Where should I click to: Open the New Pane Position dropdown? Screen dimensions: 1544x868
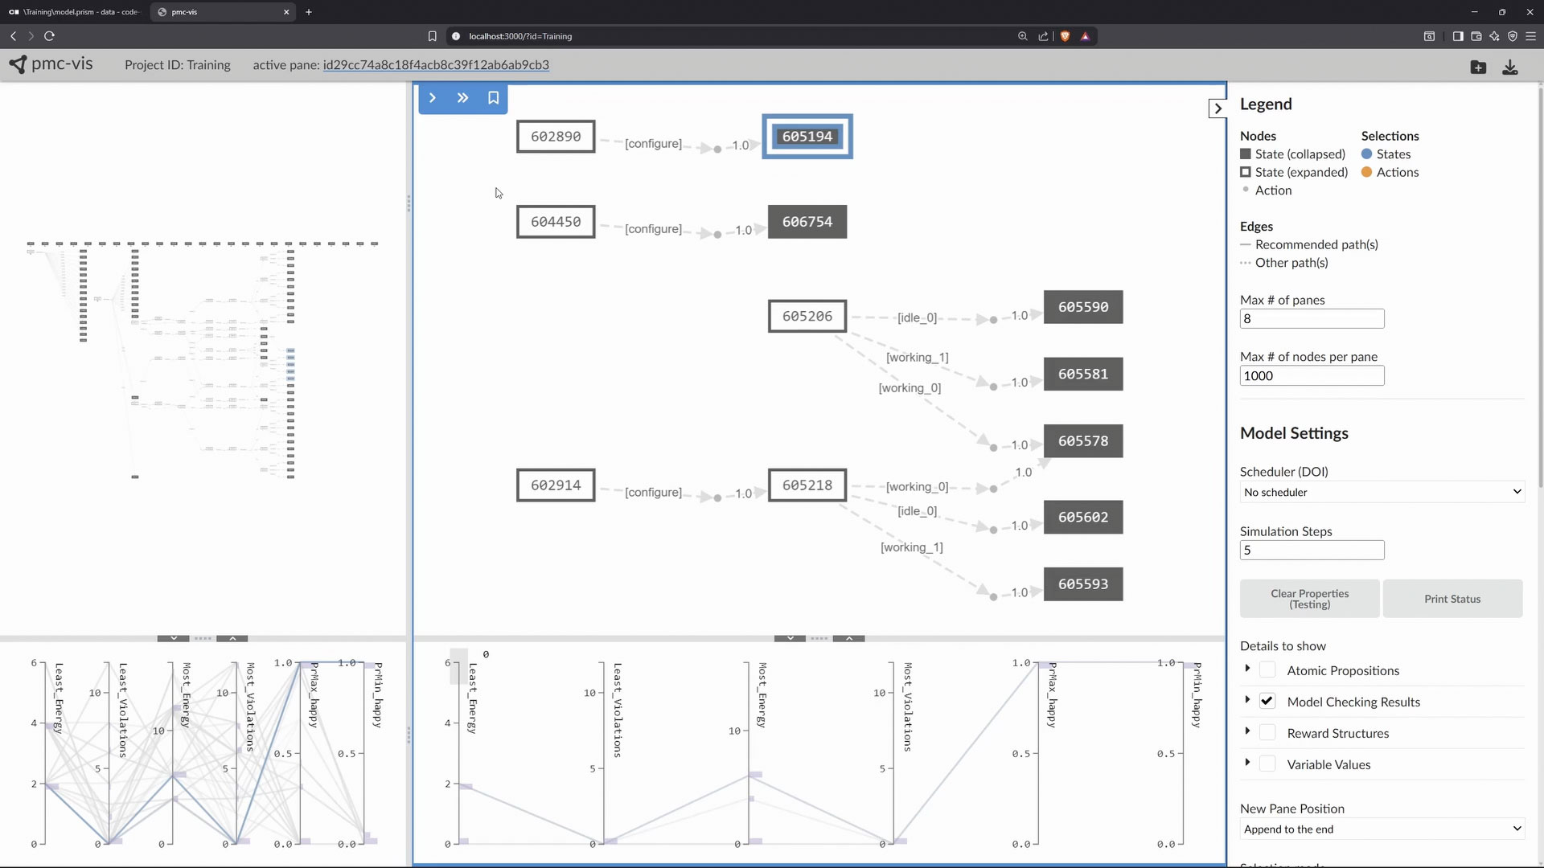coord(1382,829)
